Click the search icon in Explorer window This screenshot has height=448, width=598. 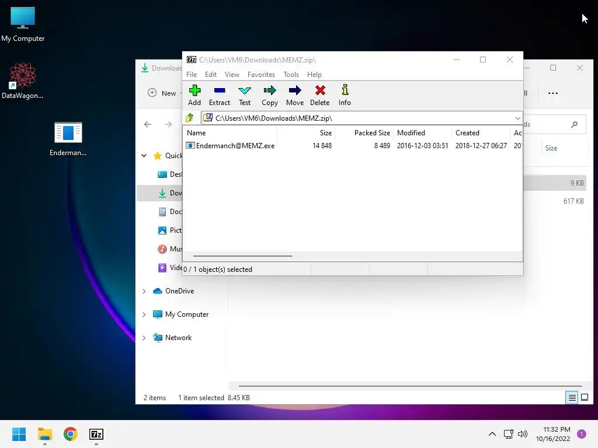575,124
